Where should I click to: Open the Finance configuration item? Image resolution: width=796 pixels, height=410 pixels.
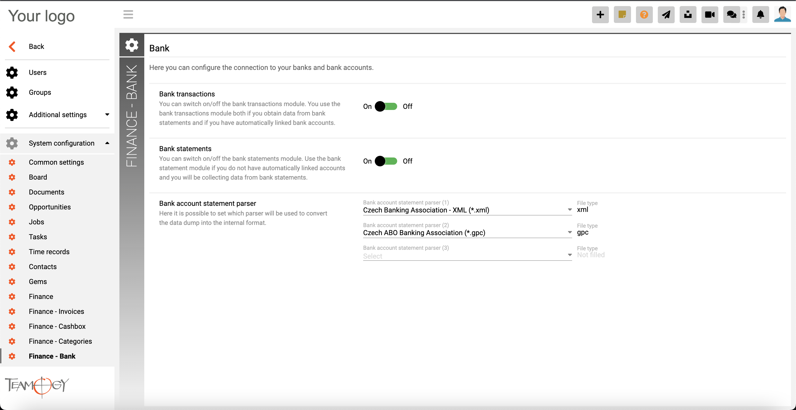[41, 297]
